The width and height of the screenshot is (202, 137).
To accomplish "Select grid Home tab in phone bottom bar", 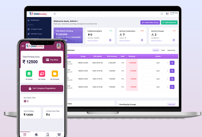I will pos(25,135).
